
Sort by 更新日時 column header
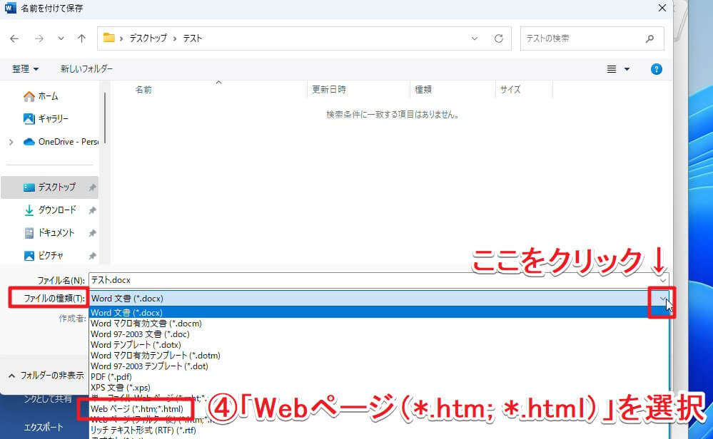coord(329,89)
